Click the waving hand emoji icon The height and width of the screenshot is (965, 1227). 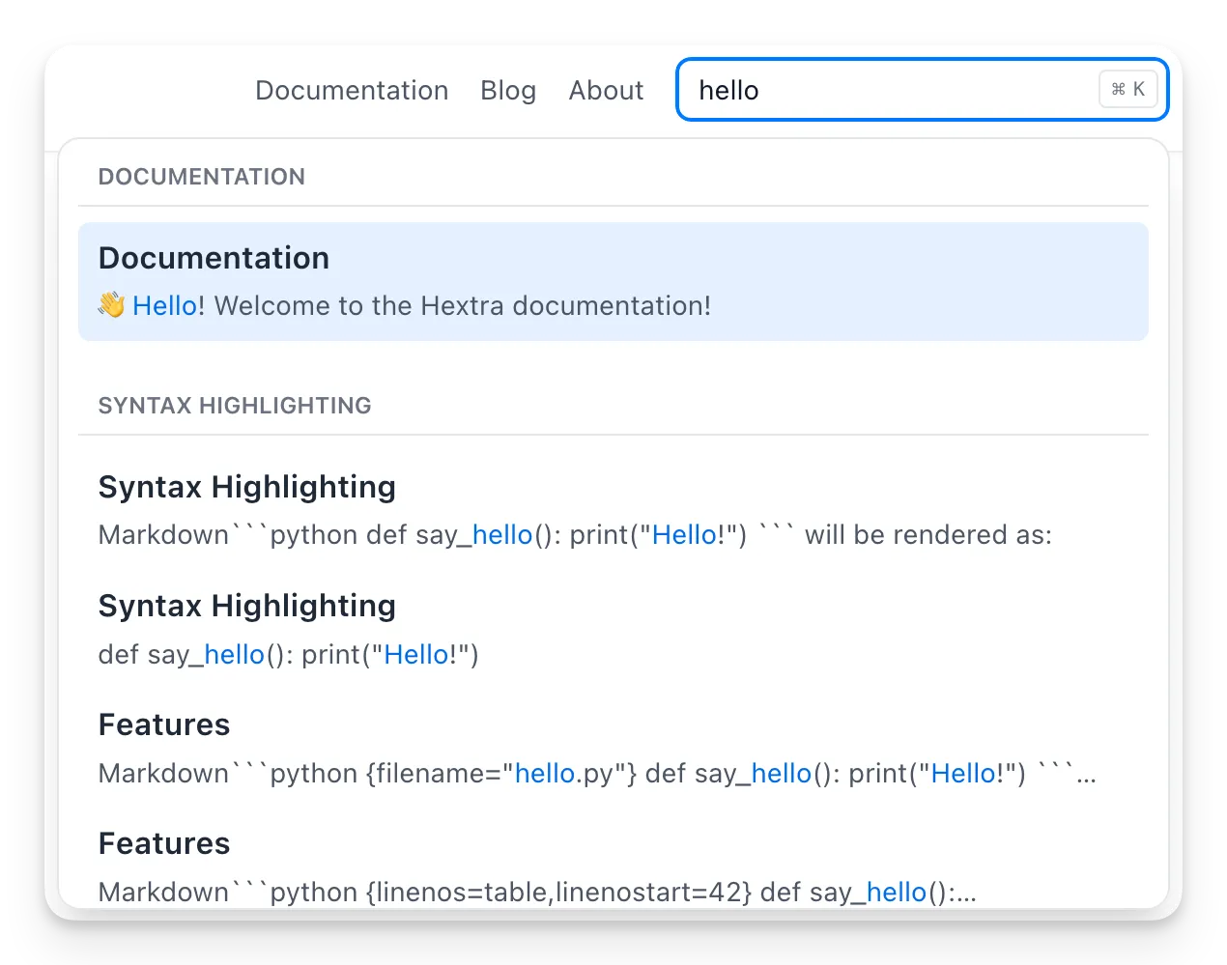(111, 304)
